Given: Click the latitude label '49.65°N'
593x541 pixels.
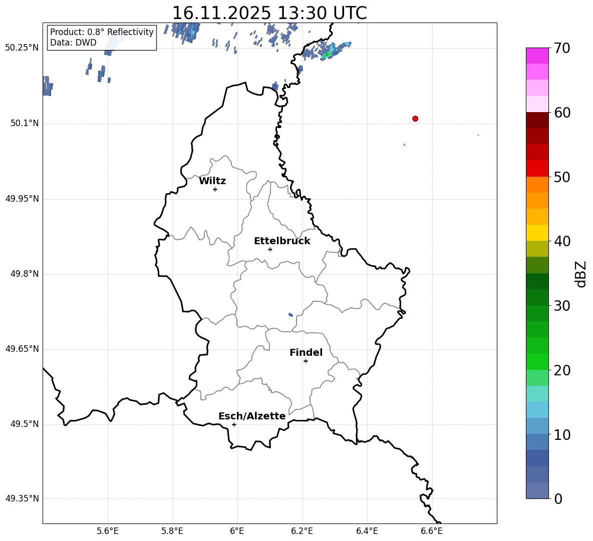Looking at the screenshot, I should pos(22,349).
